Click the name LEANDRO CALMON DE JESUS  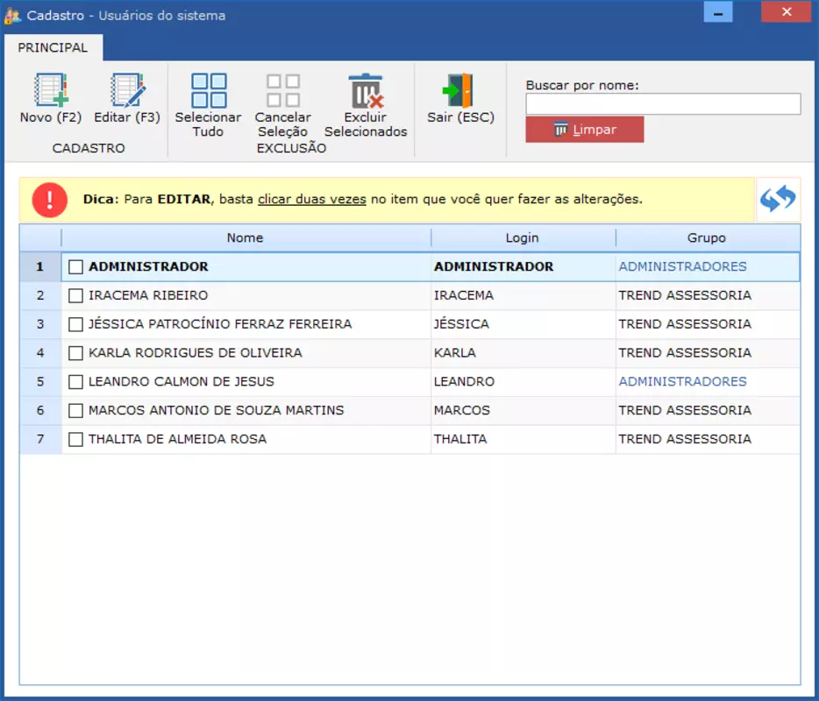coord(182,381)
